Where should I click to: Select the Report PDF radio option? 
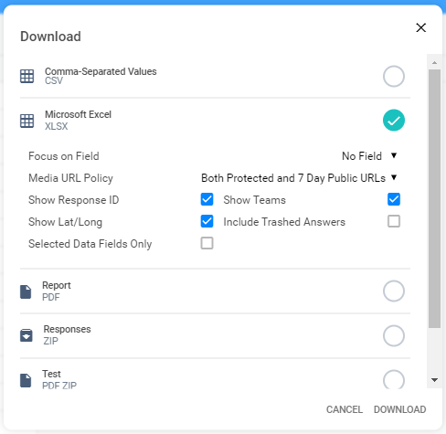pos(394,291)
